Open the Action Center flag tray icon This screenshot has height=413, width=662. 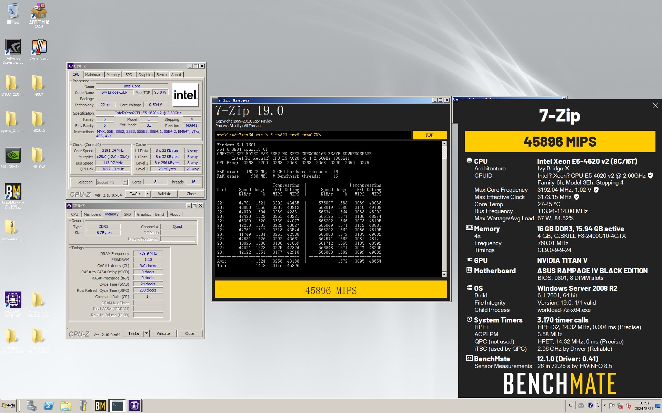612,405
